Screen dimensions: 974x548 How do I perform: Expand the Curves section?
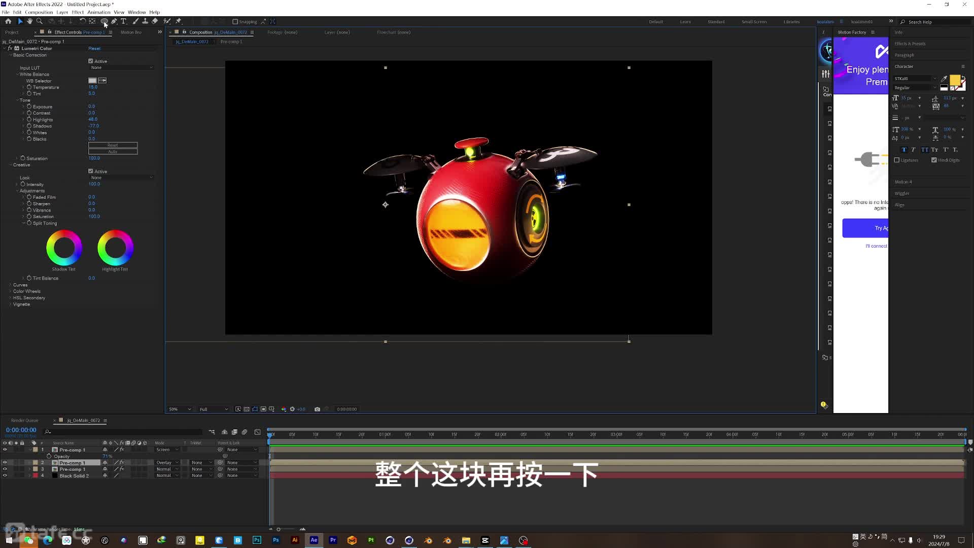pos(10,285)
